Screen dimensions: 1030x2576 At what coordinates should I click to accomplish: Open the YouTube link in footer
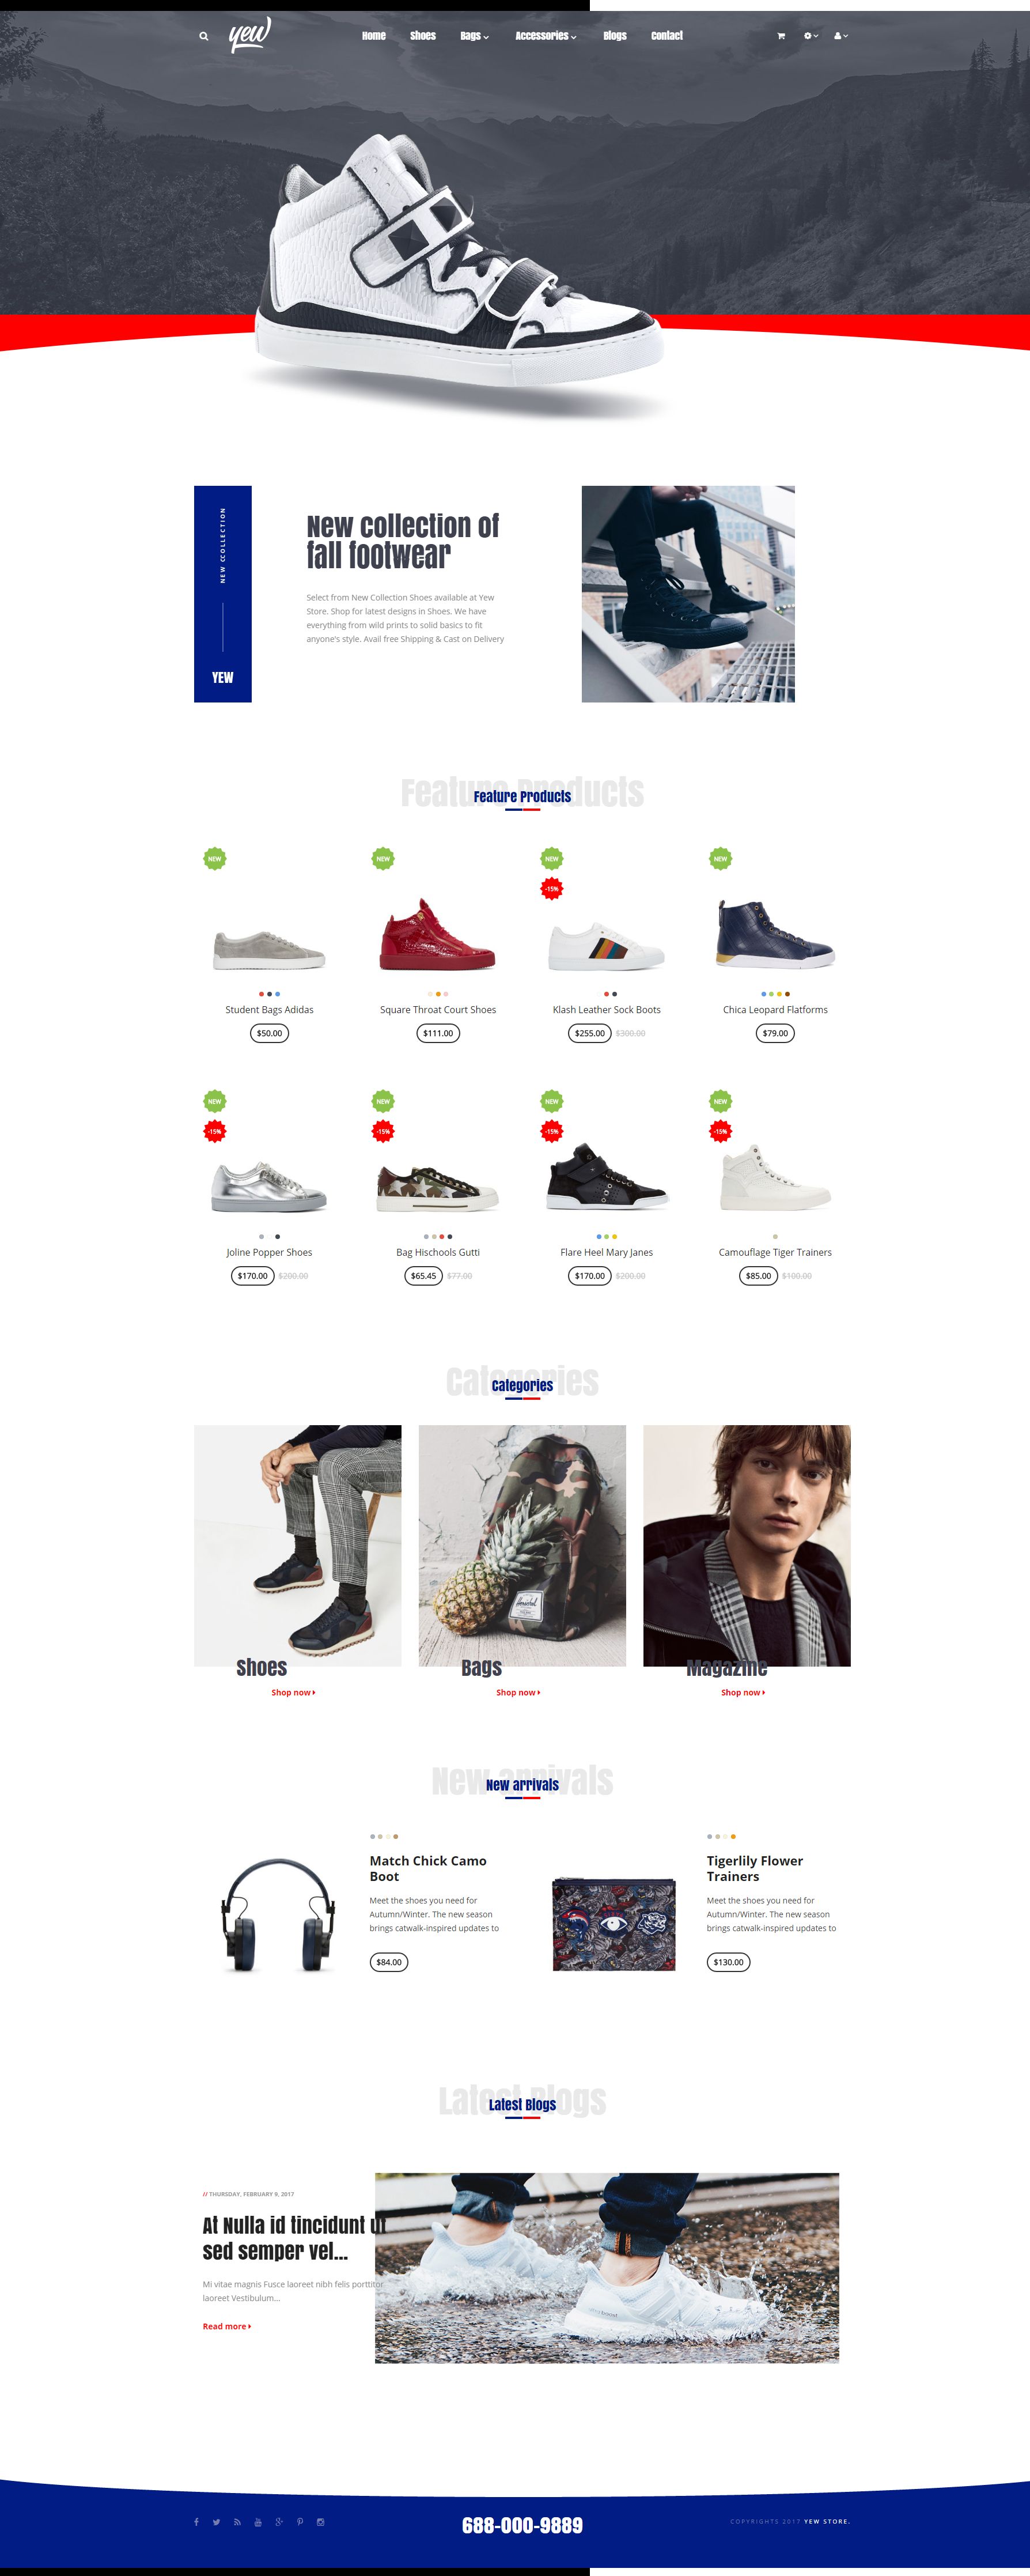(258, 2522)
